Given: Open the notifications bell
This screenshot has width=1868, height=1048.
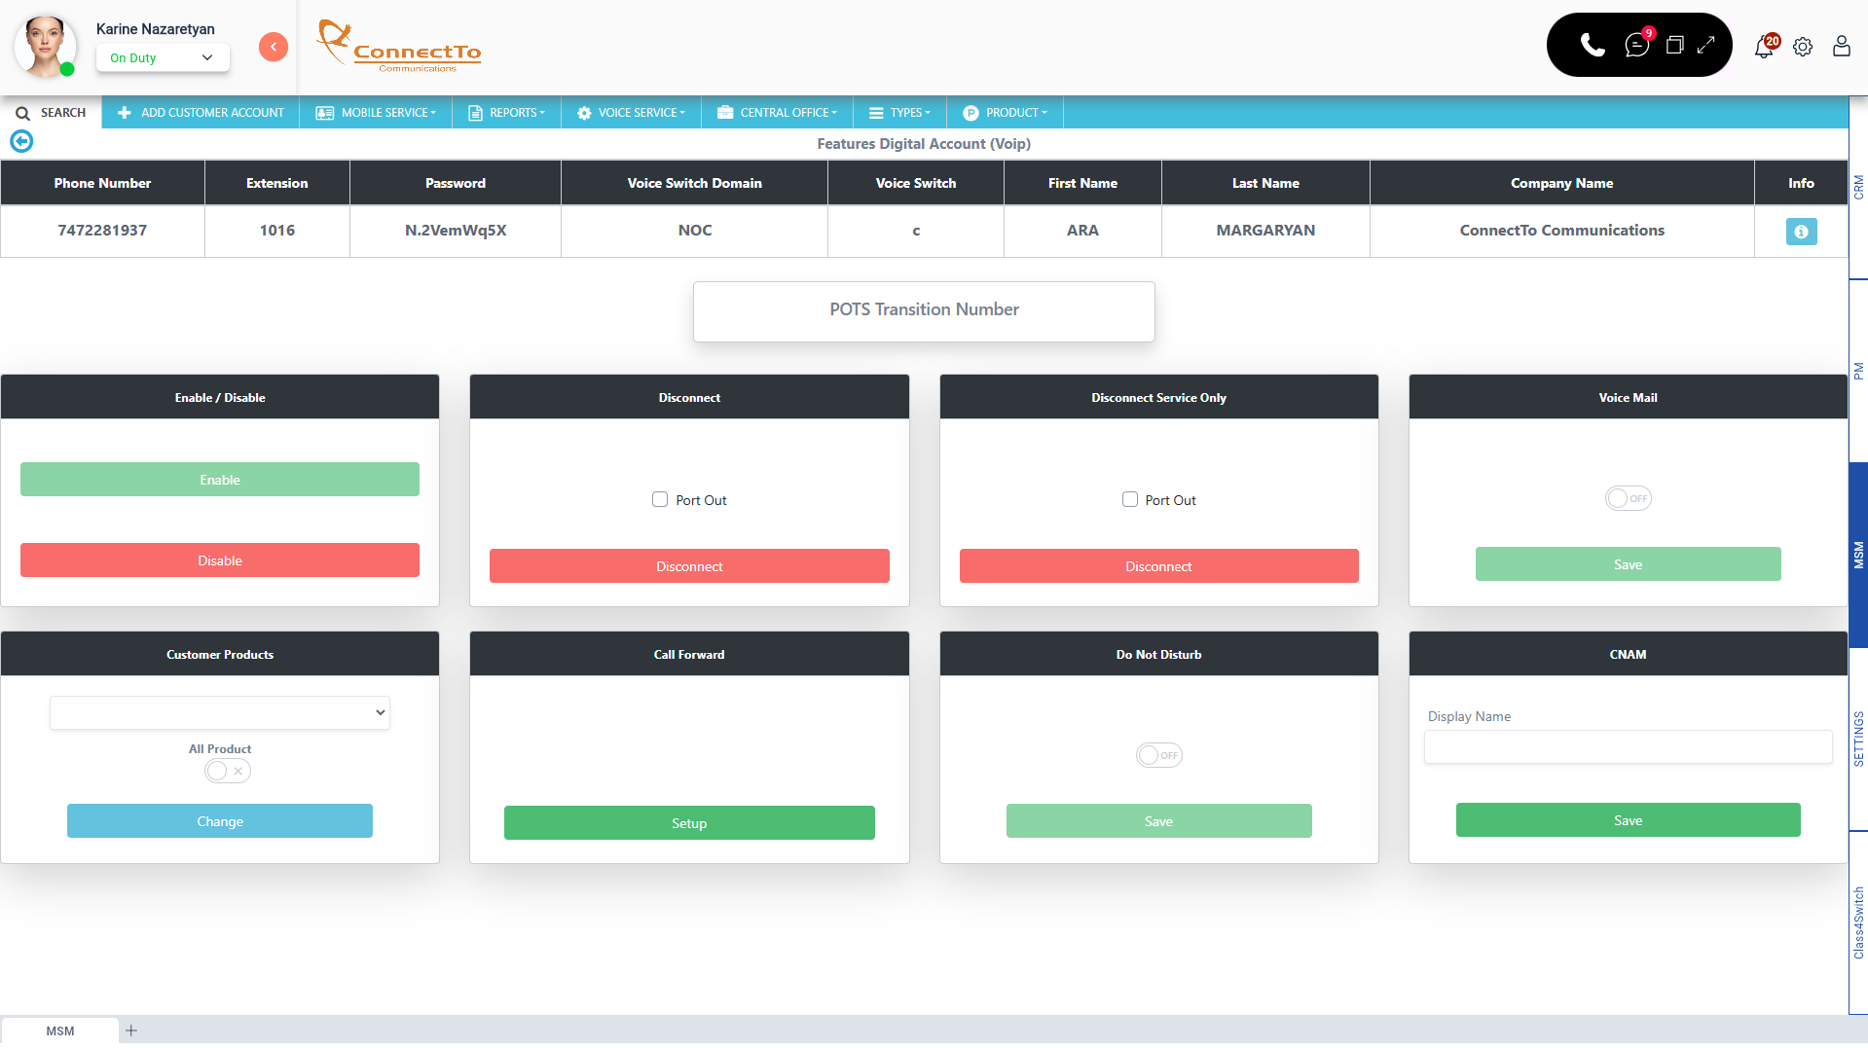Looking at the screenshot, I should (x=1764, y=47).
